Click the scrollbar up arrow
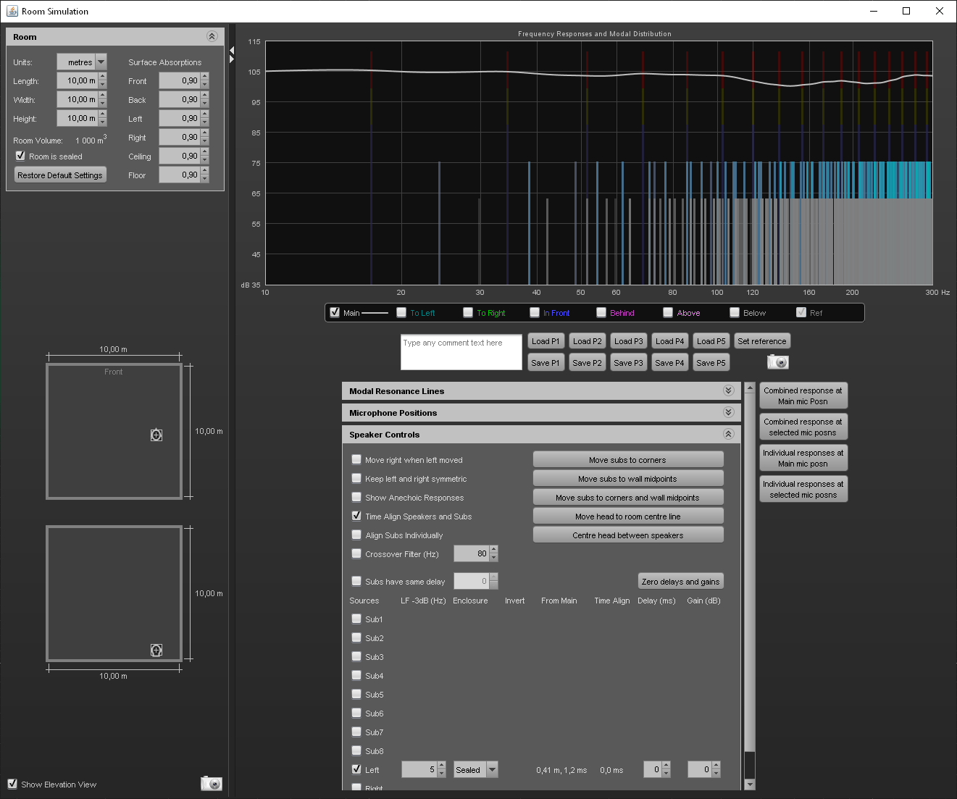The height and width of the screenshot is (799, 957). pos(750,388)
